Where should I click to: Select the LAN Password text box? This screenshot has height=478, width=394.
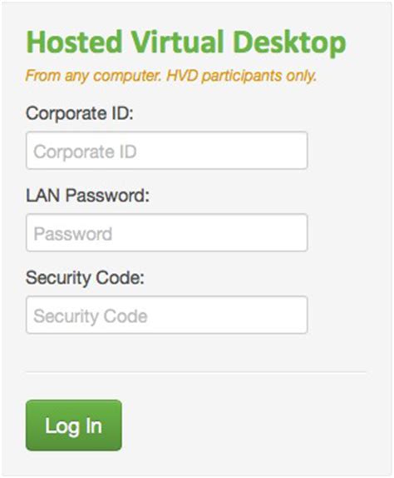point(167,232)
